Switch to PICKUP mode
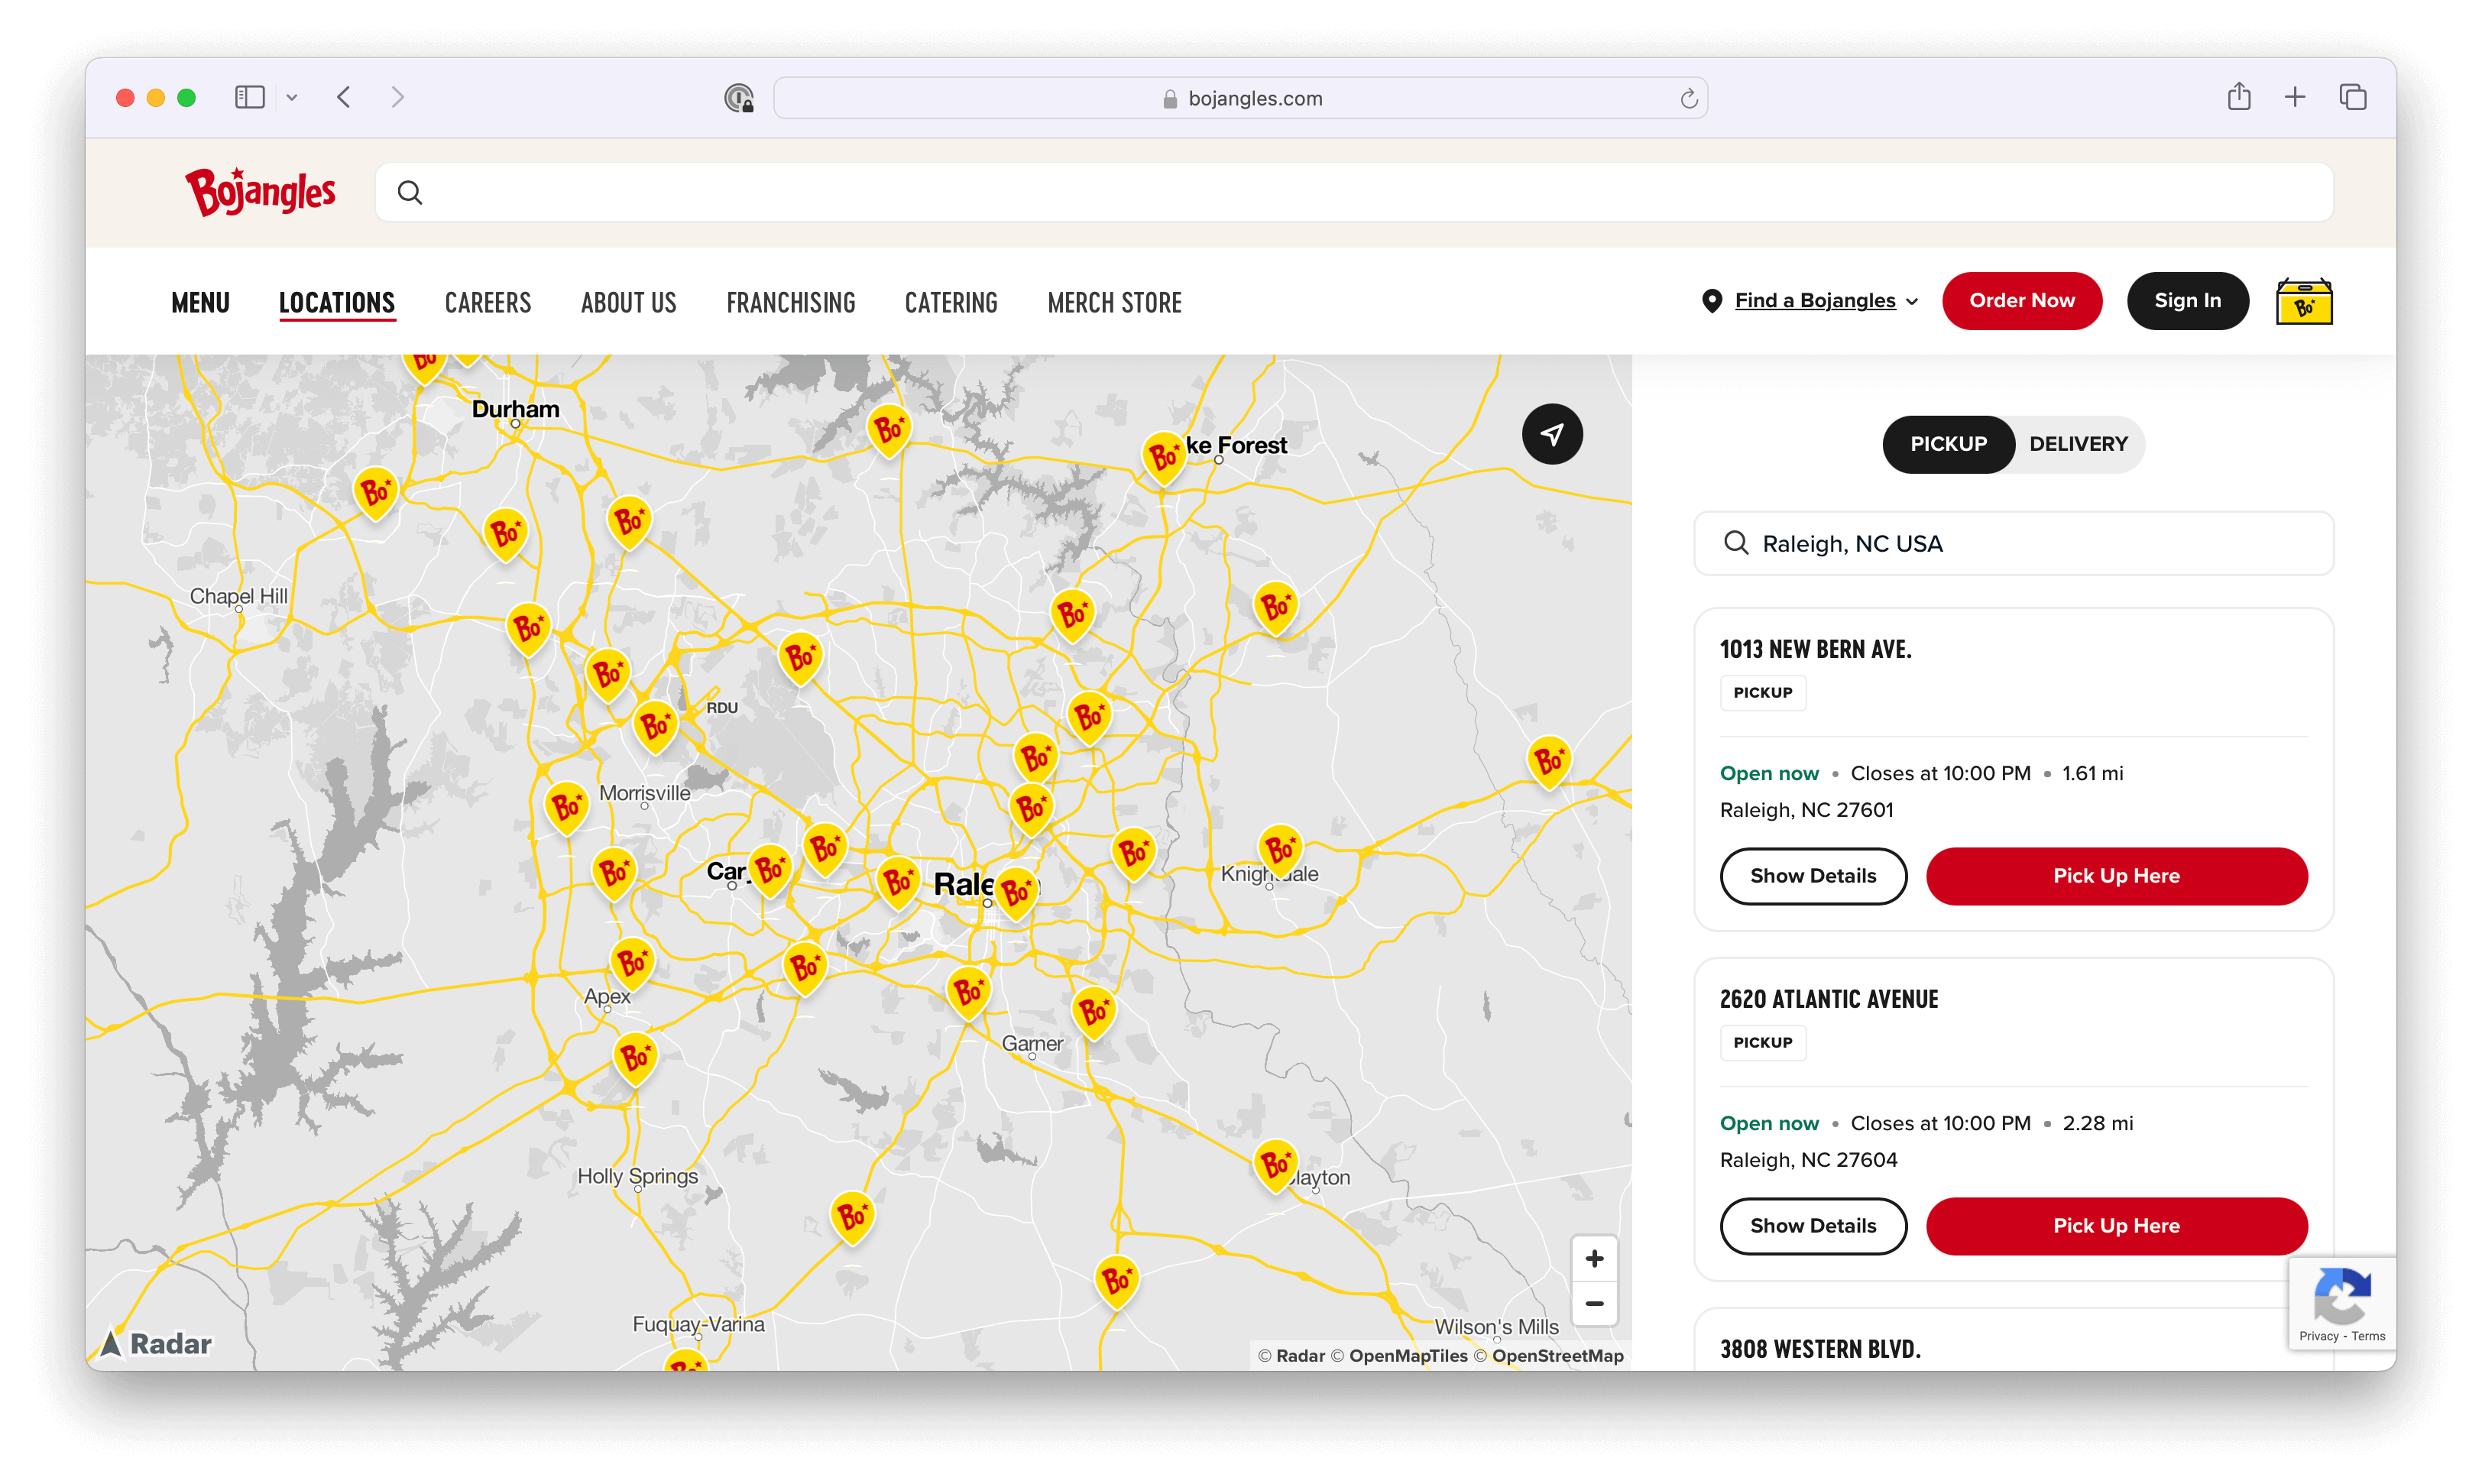The height and width of the screenshot is (1484, 2482). click(x=1948, y=444)
